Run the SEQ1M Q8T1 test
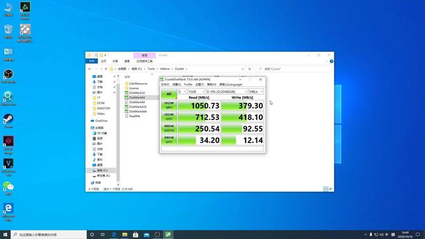Screen dimensions: 425x239 (169, 106)
